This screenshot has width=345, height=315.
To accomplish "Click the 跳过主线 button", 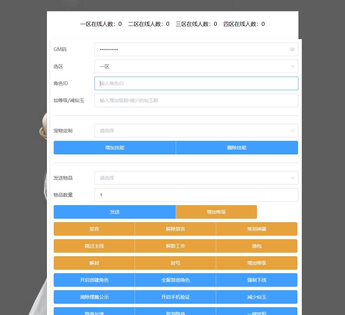I will pyautogui.click(x=94, y=246).
